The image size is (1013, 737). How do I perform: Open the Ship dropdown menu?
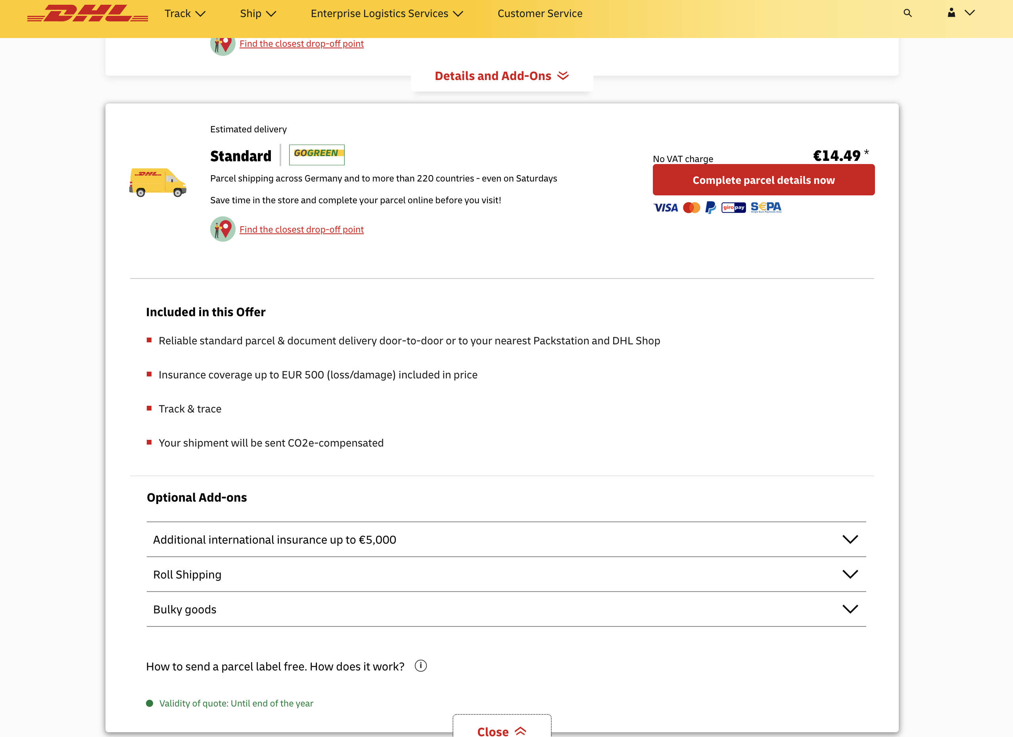coord(258,13)
